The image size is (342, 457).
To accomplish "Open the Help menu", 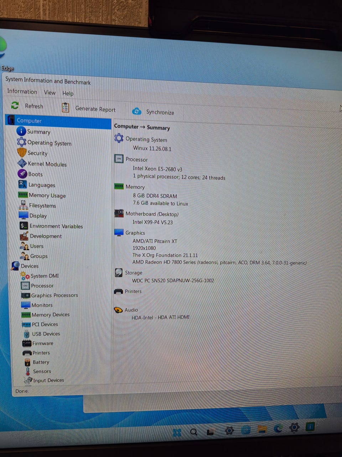I will point(68,94).
